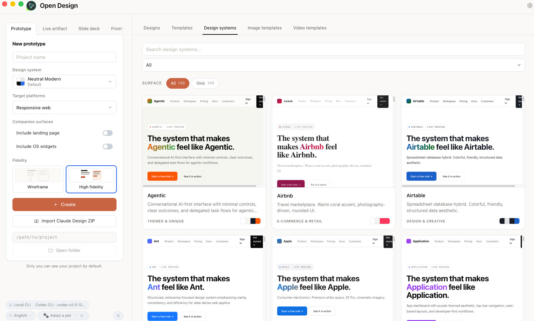The image size is (534, 321).
Task: Select the High fidelity option
Action: 91,179
